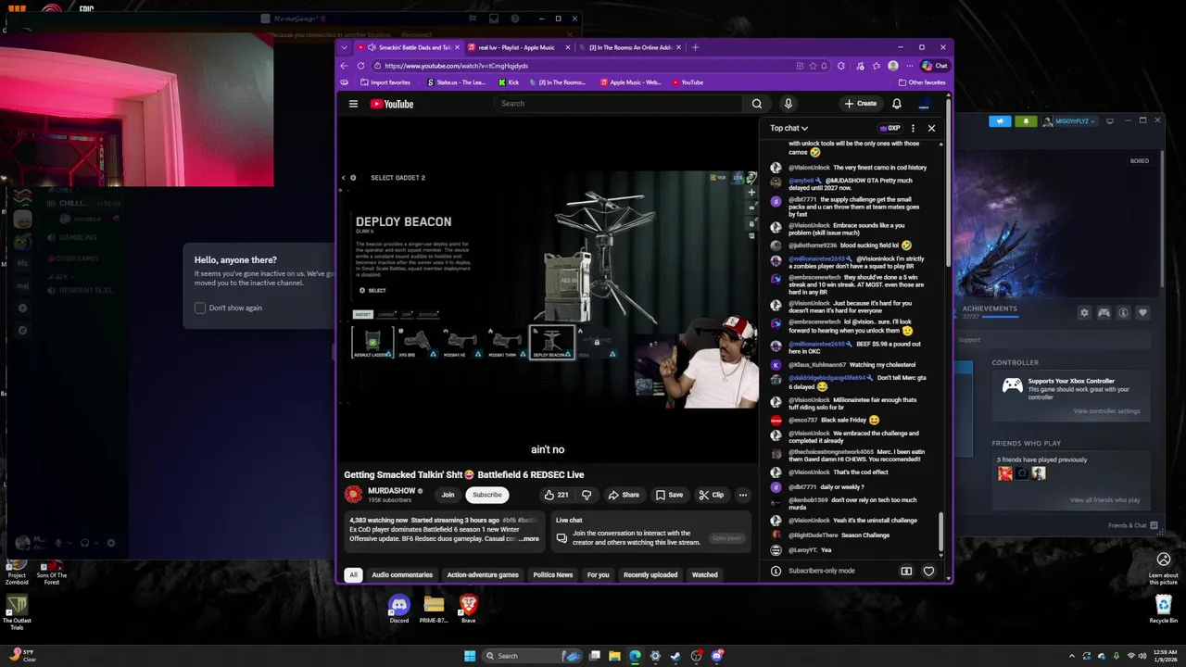The image size is (1186, 667).
Task: Select the Recently uploaded chip
Action: coord(650,575)
